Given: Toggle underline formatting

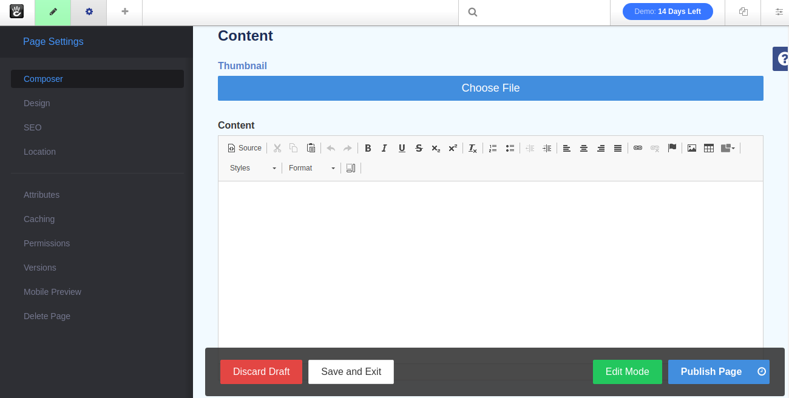Looking at the screenshot, I should tap(402, 148).
